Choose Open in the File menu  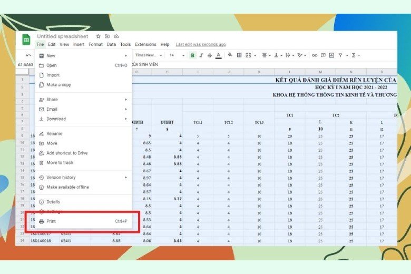[83, 65]
